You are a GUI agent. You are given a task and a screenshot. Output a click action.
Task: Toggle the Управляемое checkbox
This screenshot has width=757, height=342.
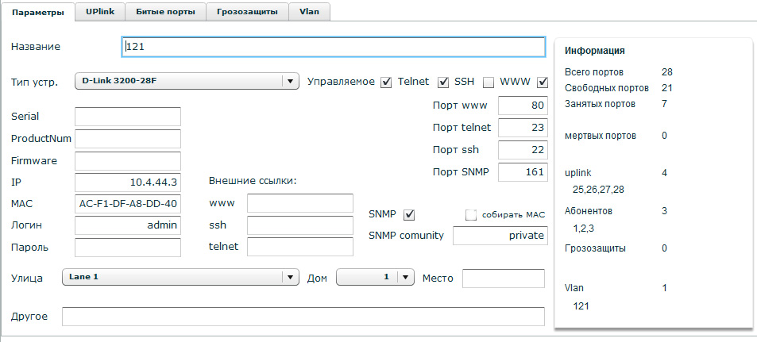pos(386,82)
